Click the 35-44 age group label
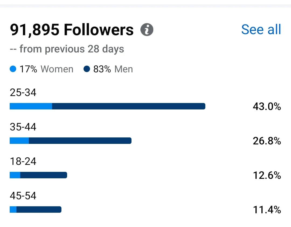The width and height of the screenshot is (291, 227). pyautogui.click(x=23, y=127)
